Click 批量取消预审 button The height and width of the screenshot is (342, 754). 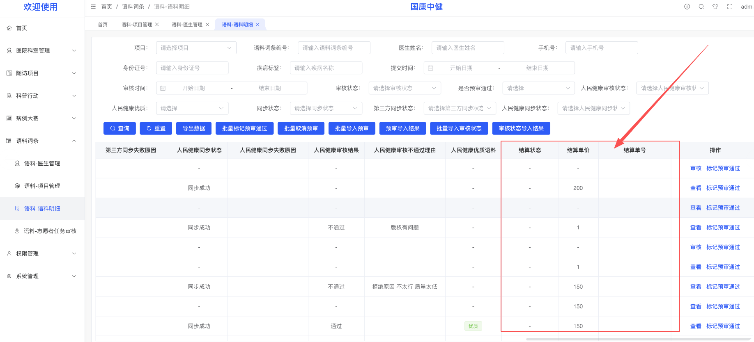point(301,128)
